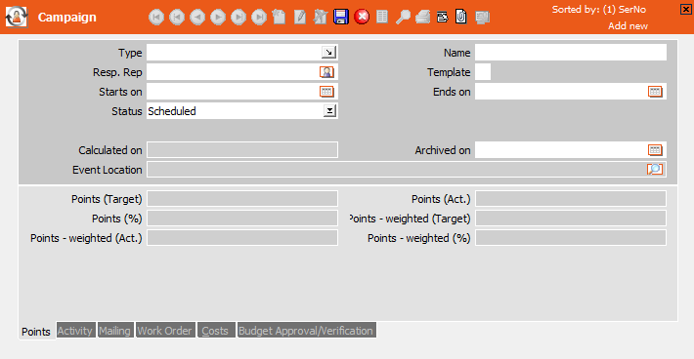
Task: Click the Name input field
Action: (571, 53)
